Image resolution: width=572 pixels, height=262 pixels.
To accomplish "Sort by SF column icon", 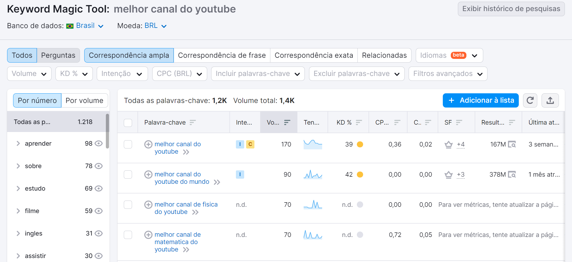I will 459,122.
